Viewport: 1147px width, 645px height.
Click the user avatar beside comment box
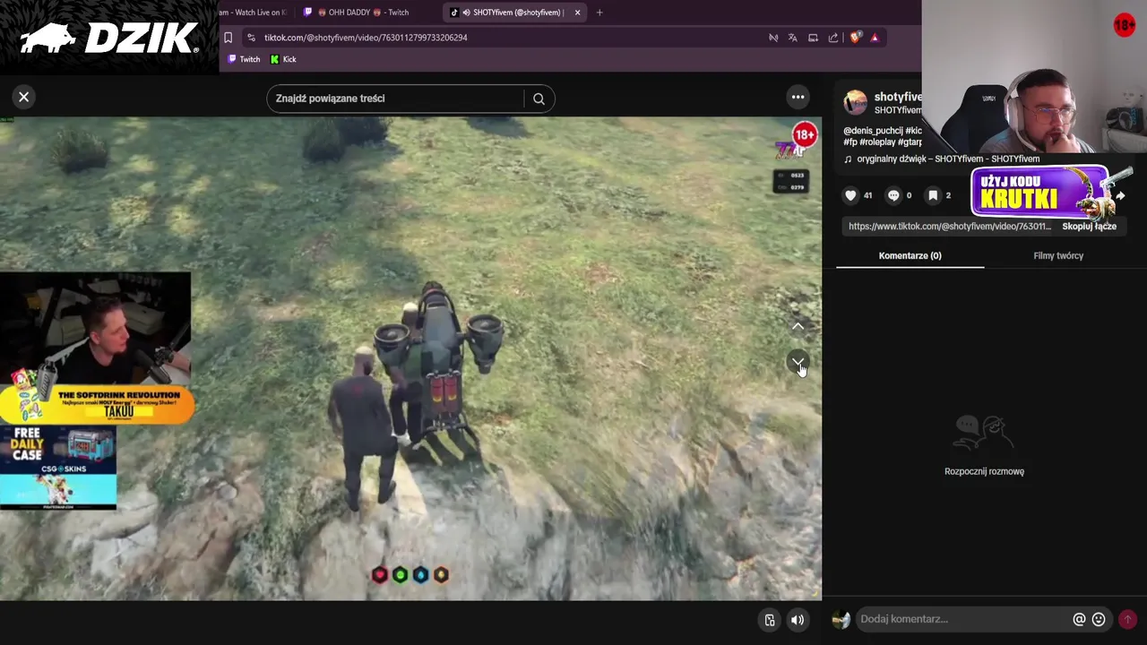point(841,619)
